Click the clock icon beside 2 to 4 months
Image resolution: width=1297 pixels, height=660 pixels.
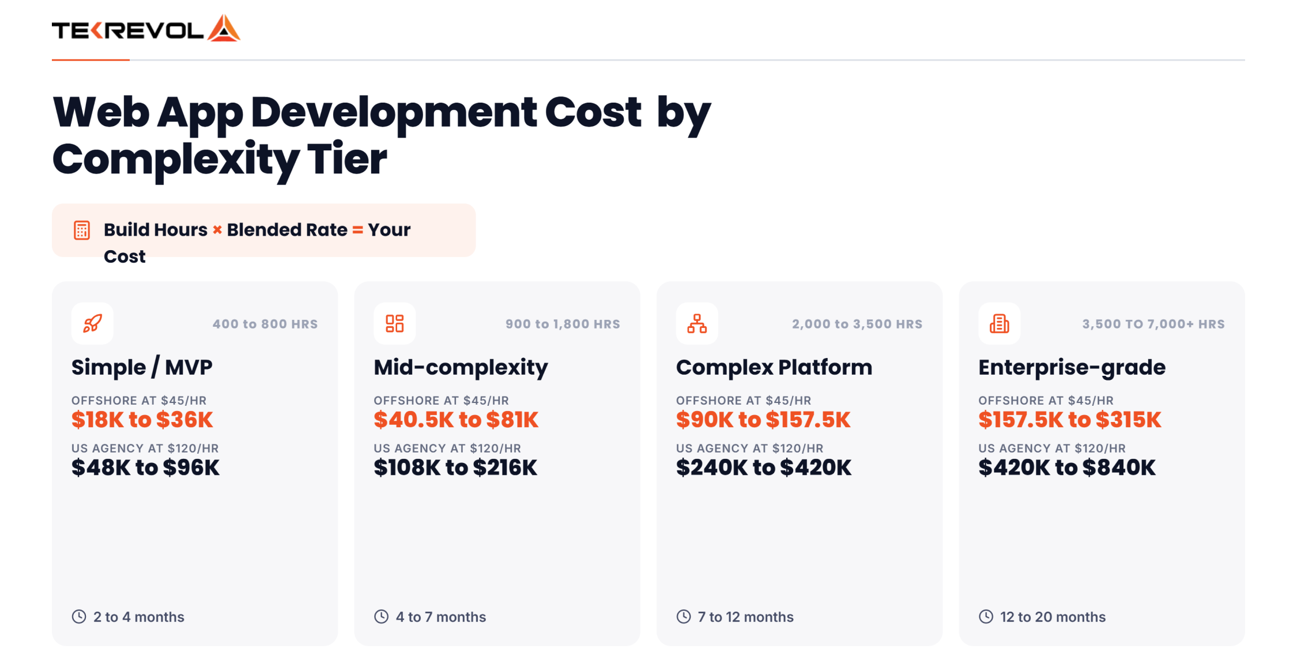pyautogui.click(x=79, y=617)
